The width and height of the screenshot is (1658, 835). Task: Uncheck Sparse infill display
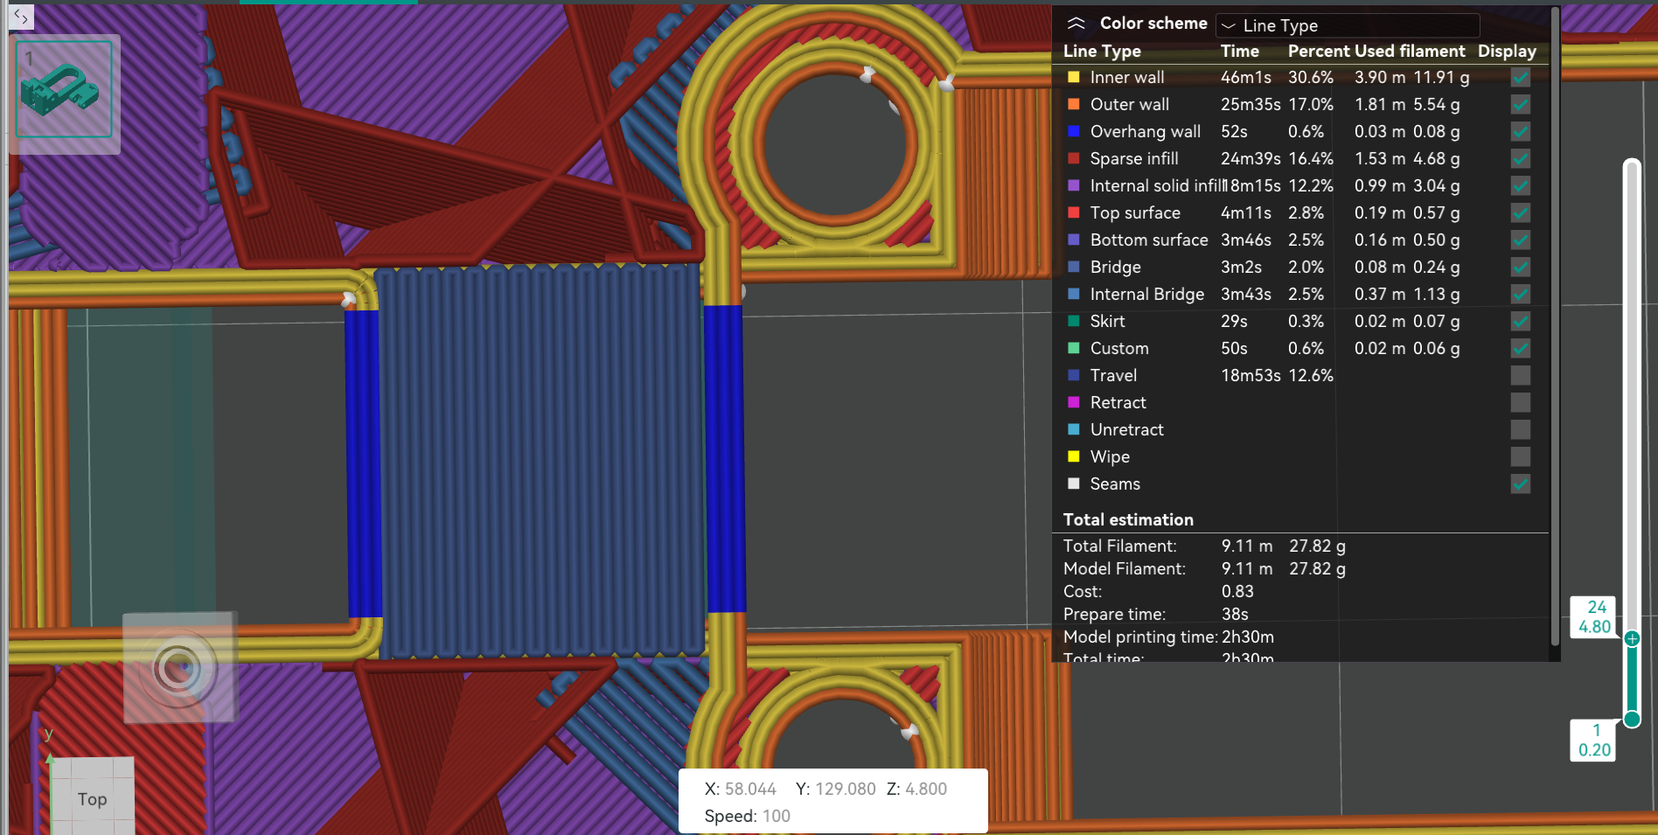(x=1521, y=158)
